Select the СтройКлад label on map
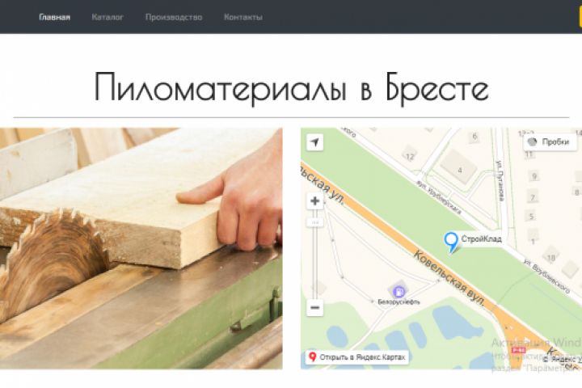The width and height of the screenshot is (582, 388). pos(482,239)
